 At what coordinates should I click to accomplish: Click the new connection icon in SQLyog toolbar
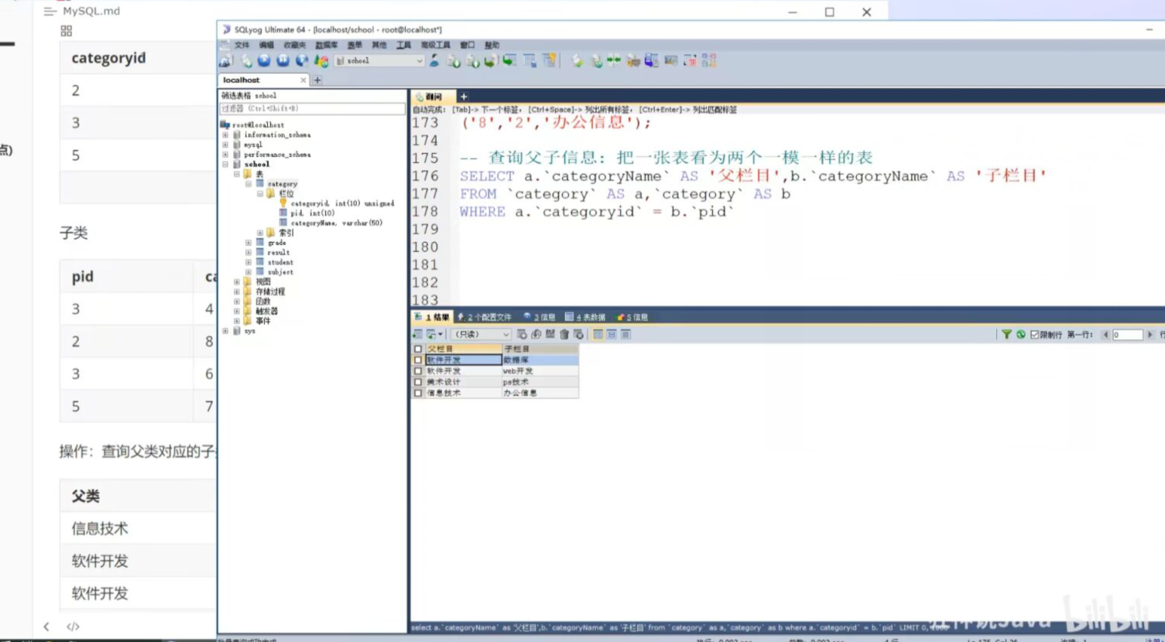225,61
